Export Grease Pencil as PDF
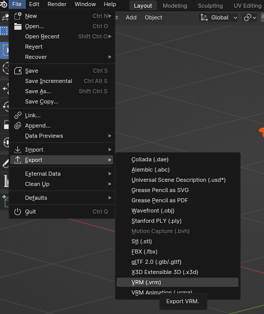Image resolution: width=264 pixels, height=314 pixels. 178,200
